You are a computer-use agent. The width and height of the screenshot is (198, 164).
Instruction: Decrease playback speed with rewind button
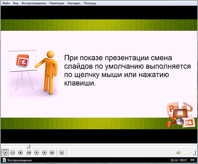coord(37,153)
